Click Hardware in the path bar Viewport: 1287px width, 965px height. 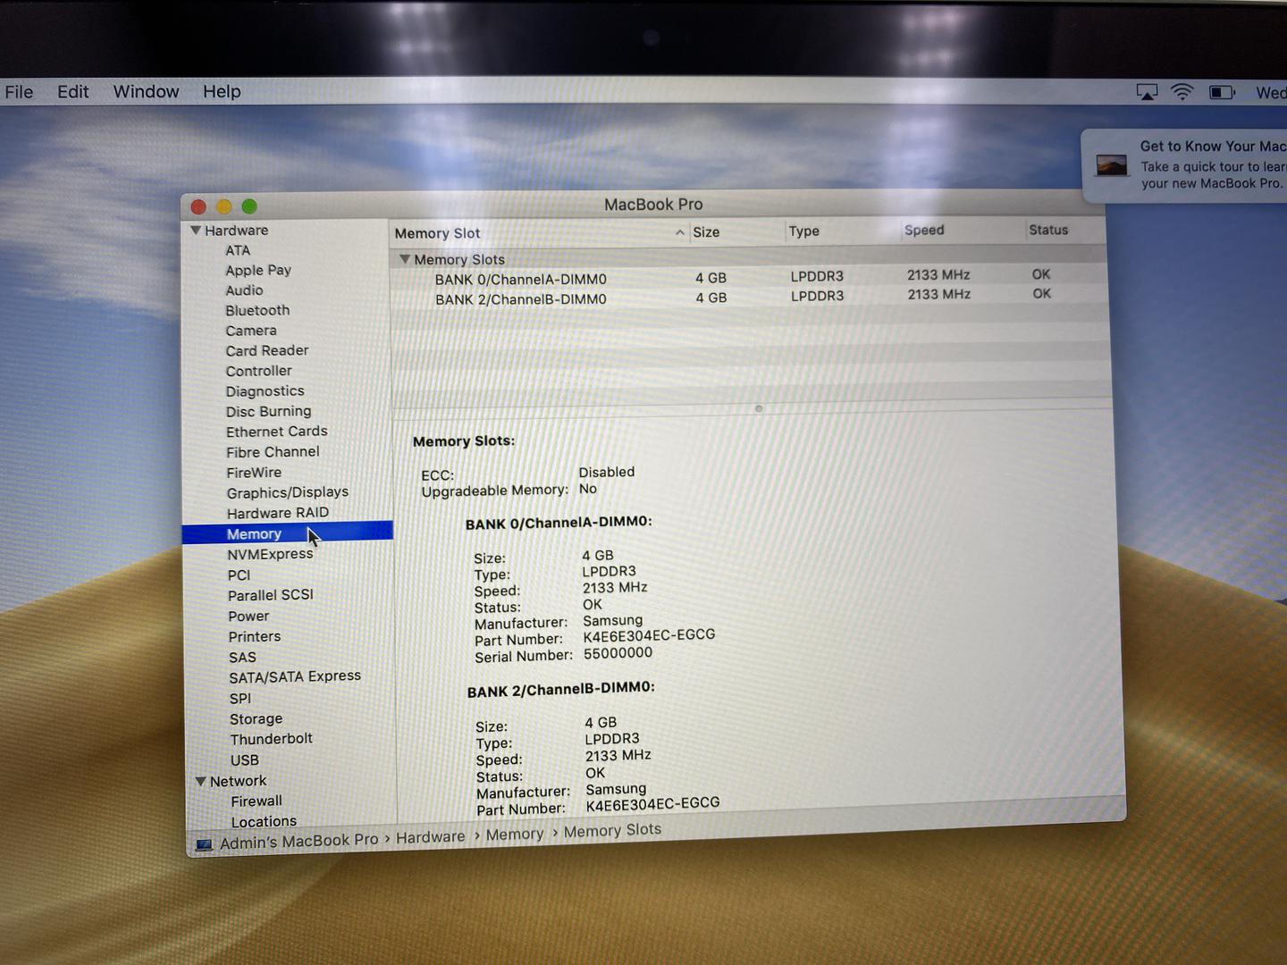431,837
